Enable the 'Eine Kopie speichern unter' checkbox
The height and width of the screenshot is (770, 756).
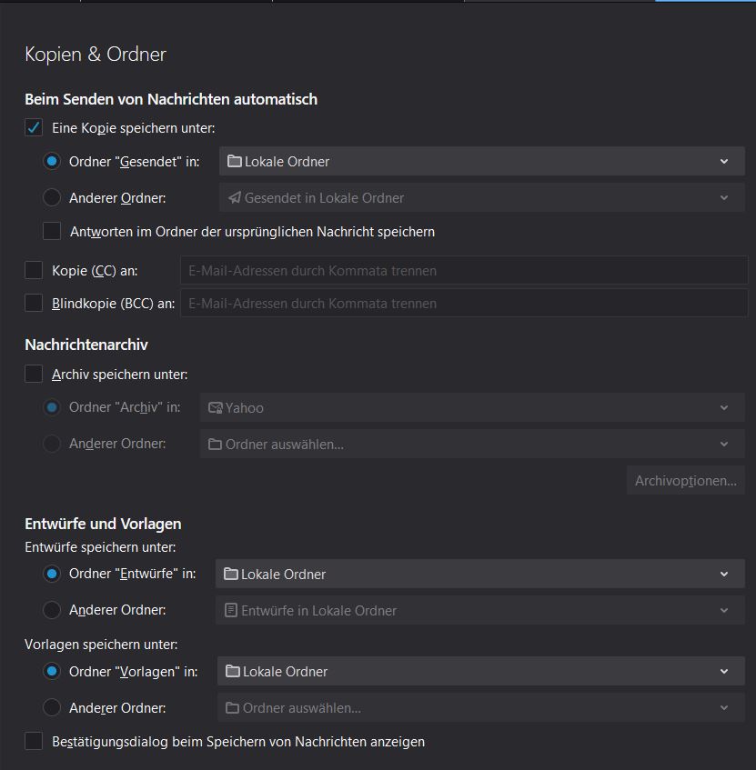point(34,128)
